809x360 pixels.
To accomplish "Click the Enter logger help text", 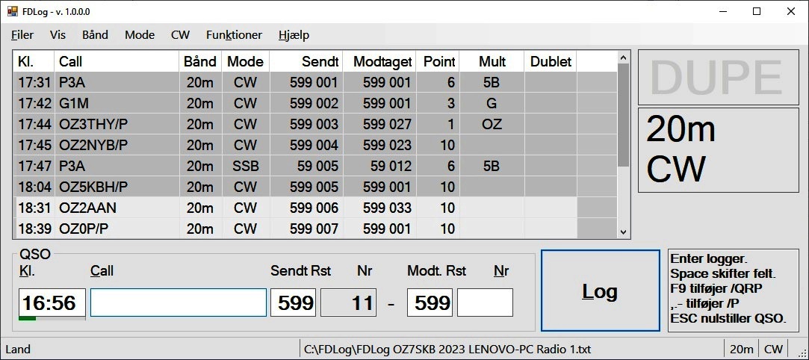I will pos(708,259).
